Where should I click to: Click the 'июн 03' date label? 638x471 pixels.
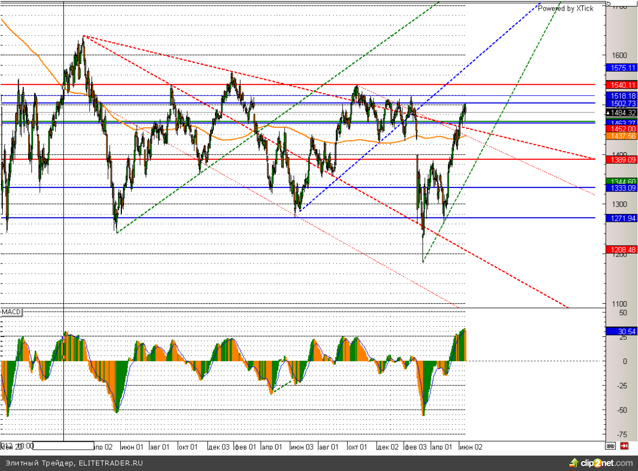tap(302, 447)
